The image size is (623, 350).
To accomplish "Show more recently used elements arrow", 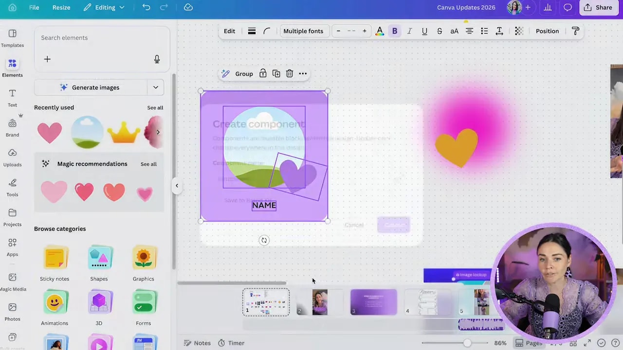I will [158, 132].
